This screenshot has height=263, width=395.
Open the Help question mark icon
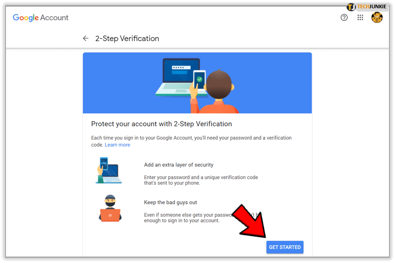tap(344, 18)
